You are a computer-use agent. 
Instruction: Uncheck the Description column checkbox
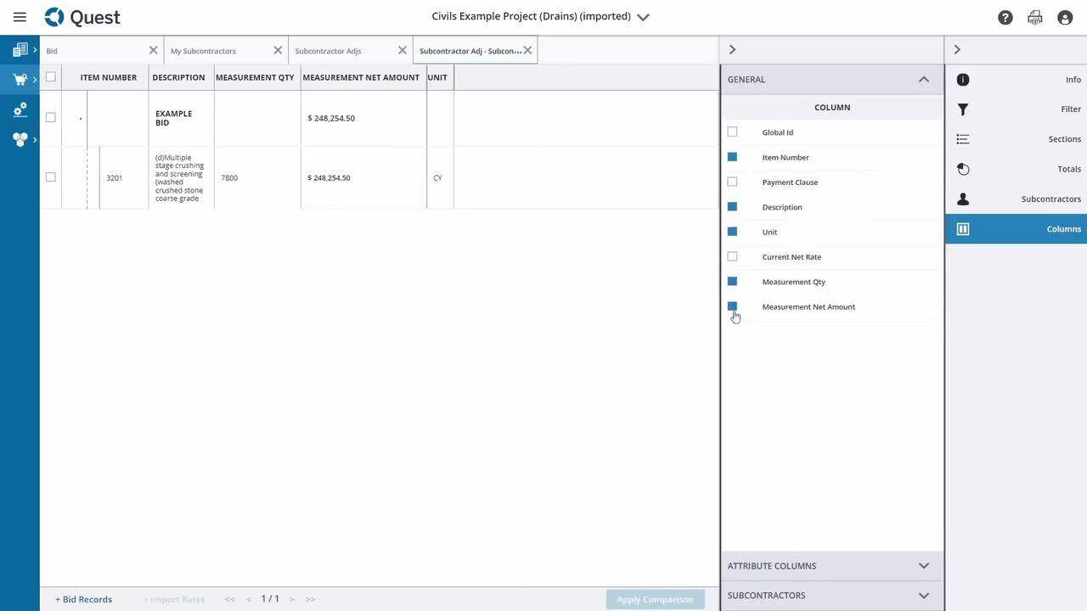pos(732,206)
